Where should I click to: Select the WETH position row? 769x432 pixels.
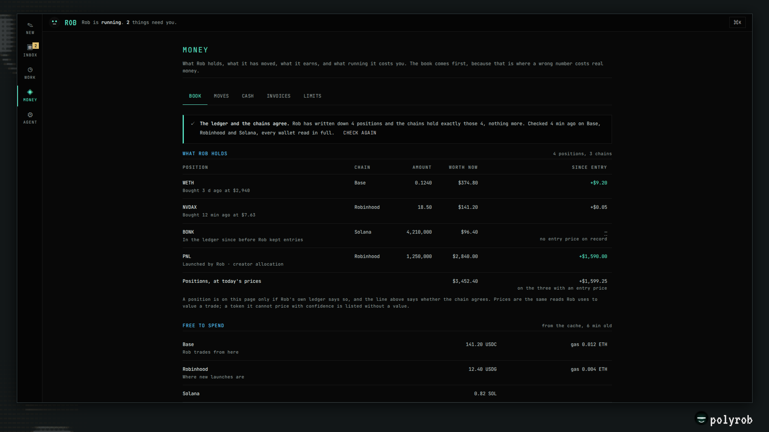397,186
